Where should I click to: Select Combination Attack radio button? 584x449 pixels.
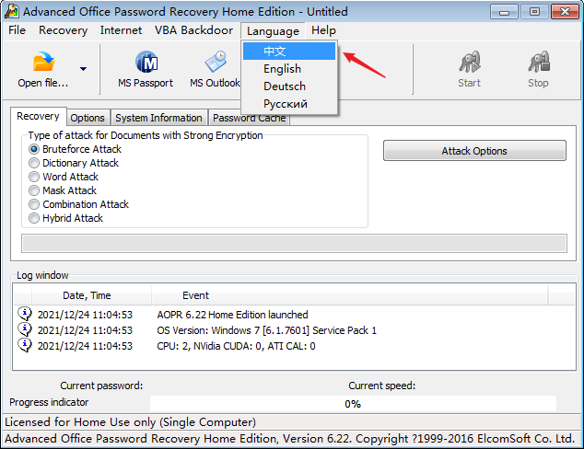click(x=34, y=204)
